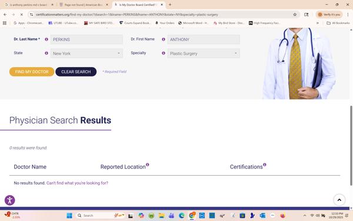Close the 'is anthony perkins md' tab
The image size is (353, 221).
click(52, 5)
